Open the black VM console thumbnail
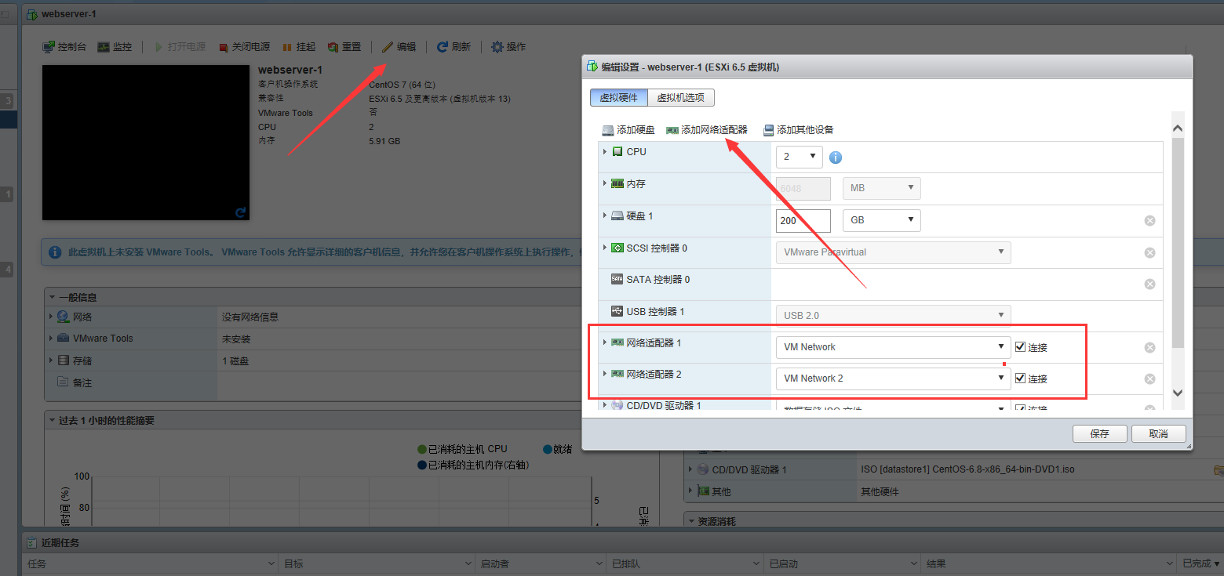This screenshot has width=1224, height=576. (x=145, y=143)
